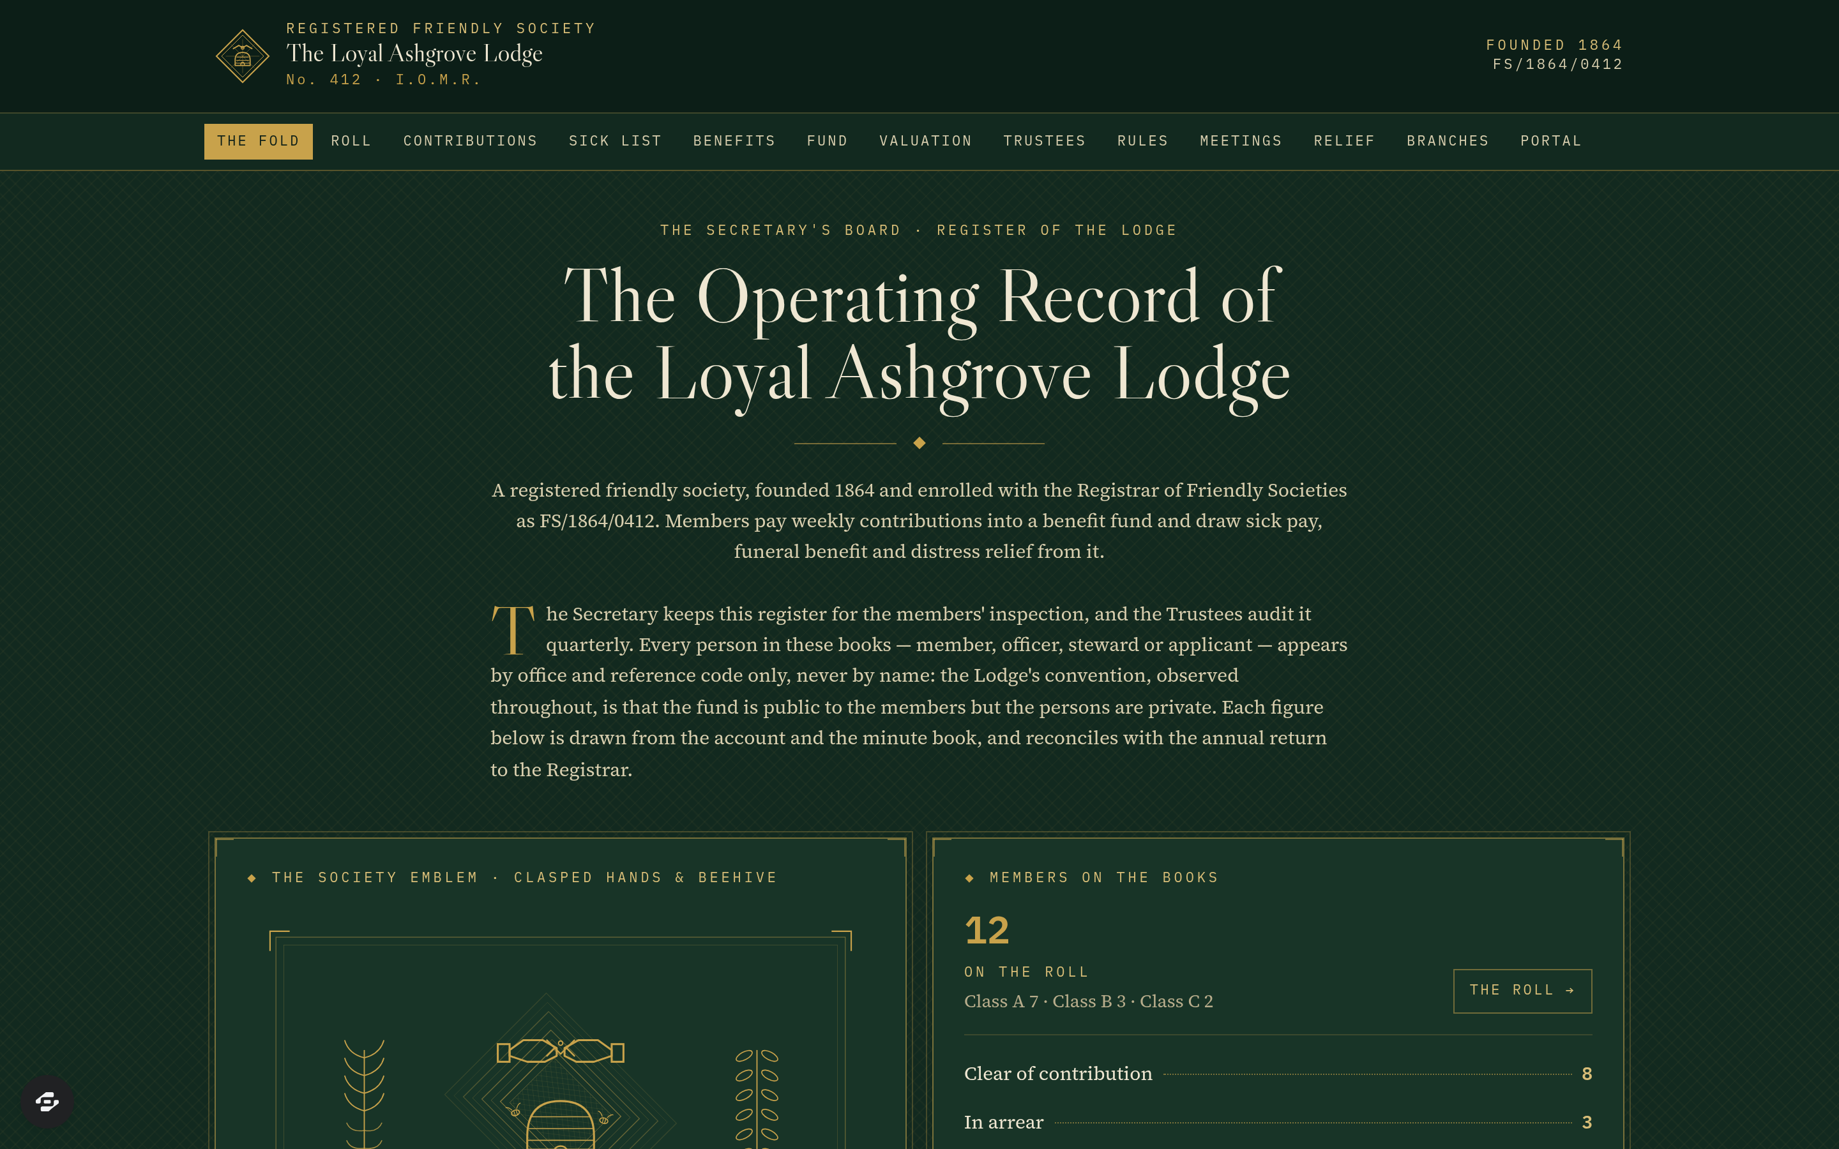Select Branches in navigation
The height and width of the screenshot is (1149, 1839).
[x=1448, y=141]
